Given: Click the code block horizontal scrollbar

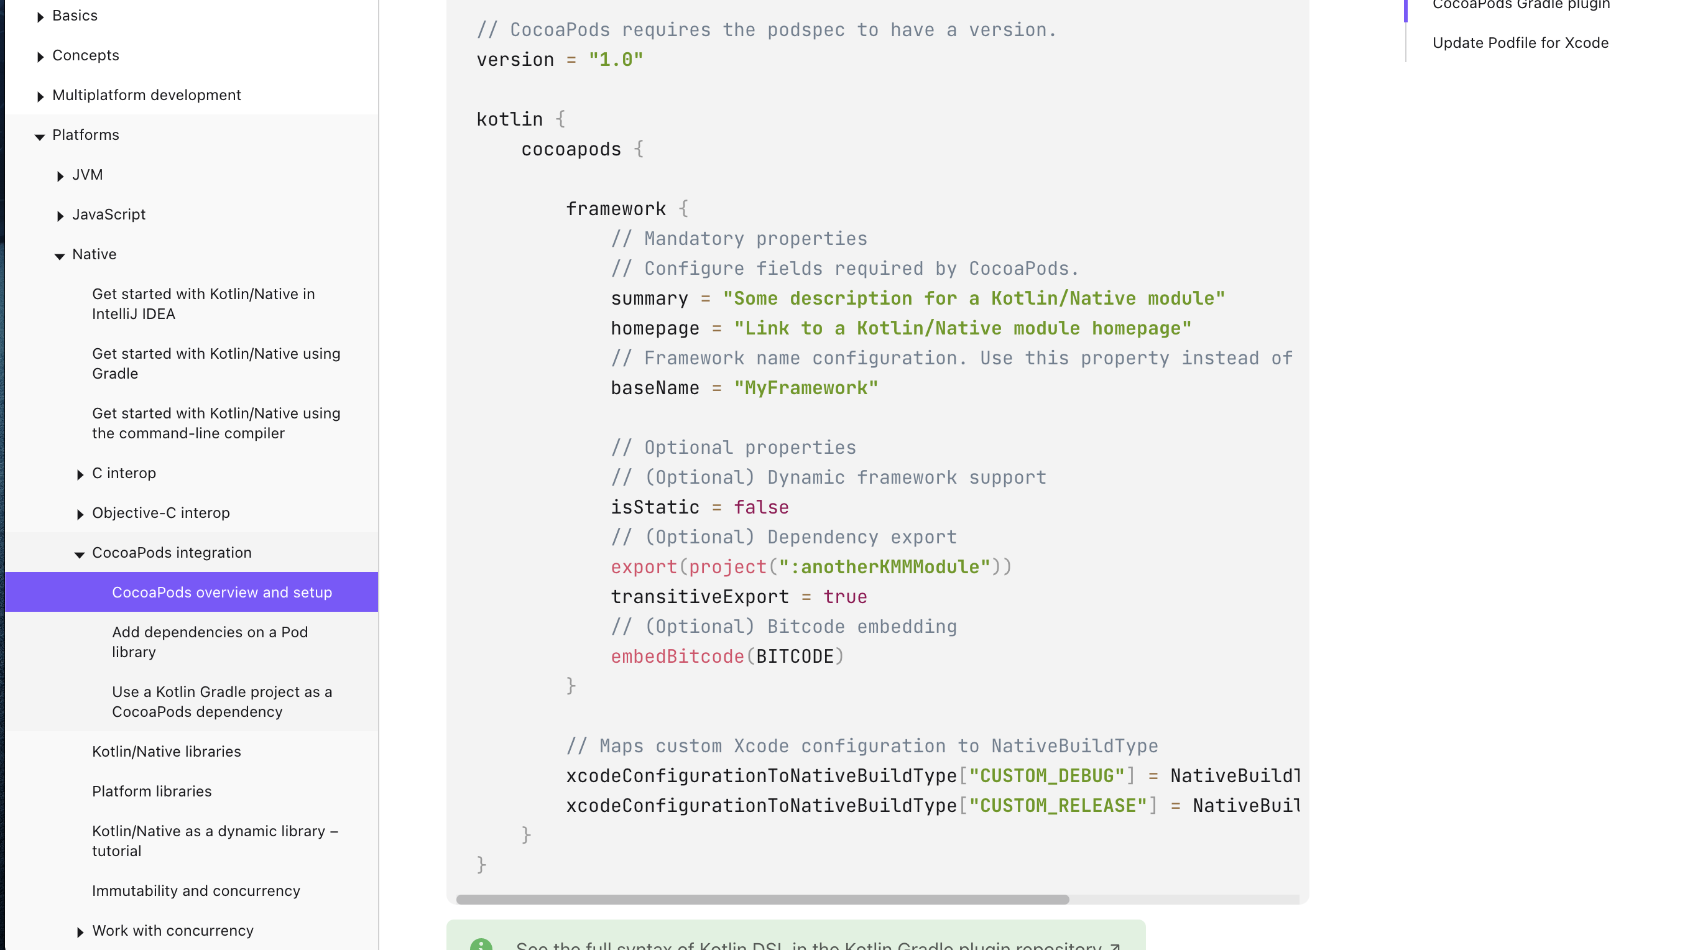Looking at the screenshot, I should 762,899.
